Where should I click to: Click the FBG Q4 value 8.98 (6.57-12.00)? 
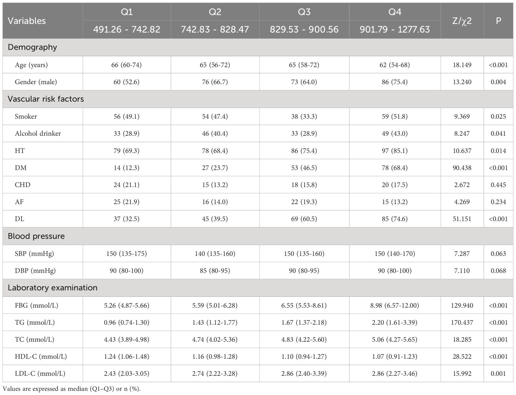(x=395, y=306)
